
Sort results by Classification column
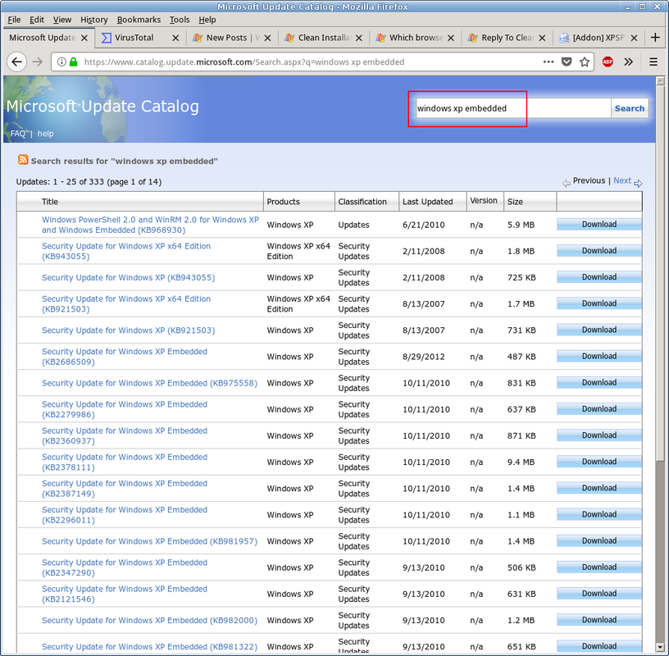click(x=362, y=202)
